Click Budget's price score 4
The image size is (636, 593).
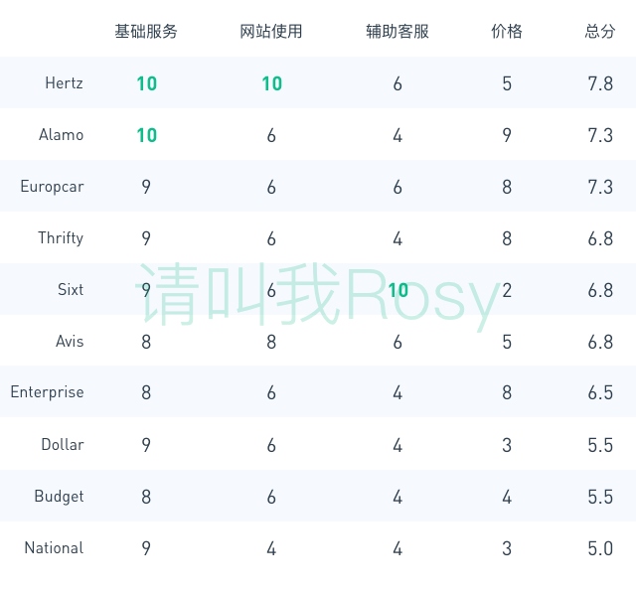pyautogui.click(x=507, y=497)
